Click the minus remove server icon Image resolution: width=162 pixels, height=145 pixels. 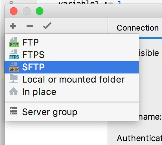pos(30,26)
